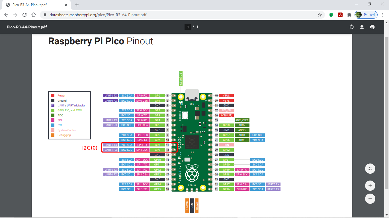Click the GP22 pin label
This screenshot has height=218, width=389.
coord(226,150)
